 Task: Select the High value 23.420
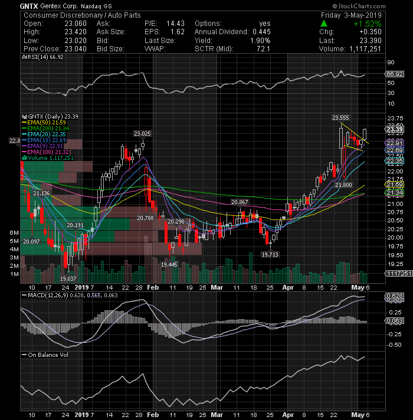(76, 32)
